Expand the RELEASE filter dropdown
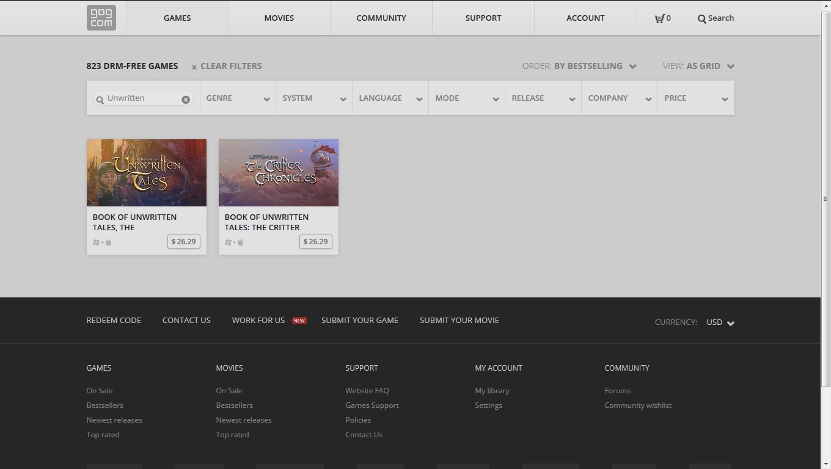The height and width of the screenshot is (469, 831). (543, 98)
